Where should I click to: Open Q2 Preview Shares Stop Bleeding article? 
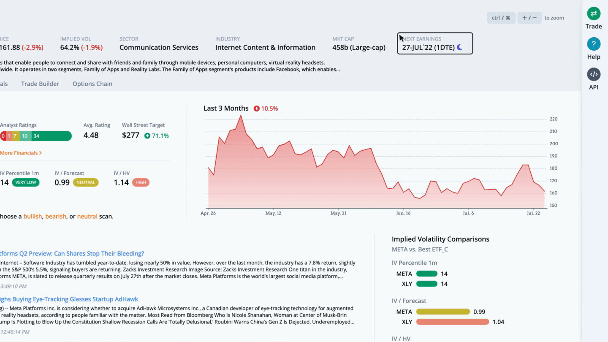point(72,253)
